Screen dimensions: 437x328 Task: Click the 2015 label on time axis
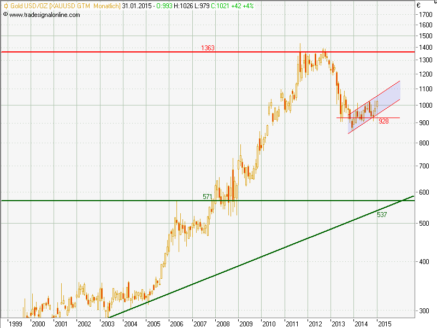tap(384, 324)
